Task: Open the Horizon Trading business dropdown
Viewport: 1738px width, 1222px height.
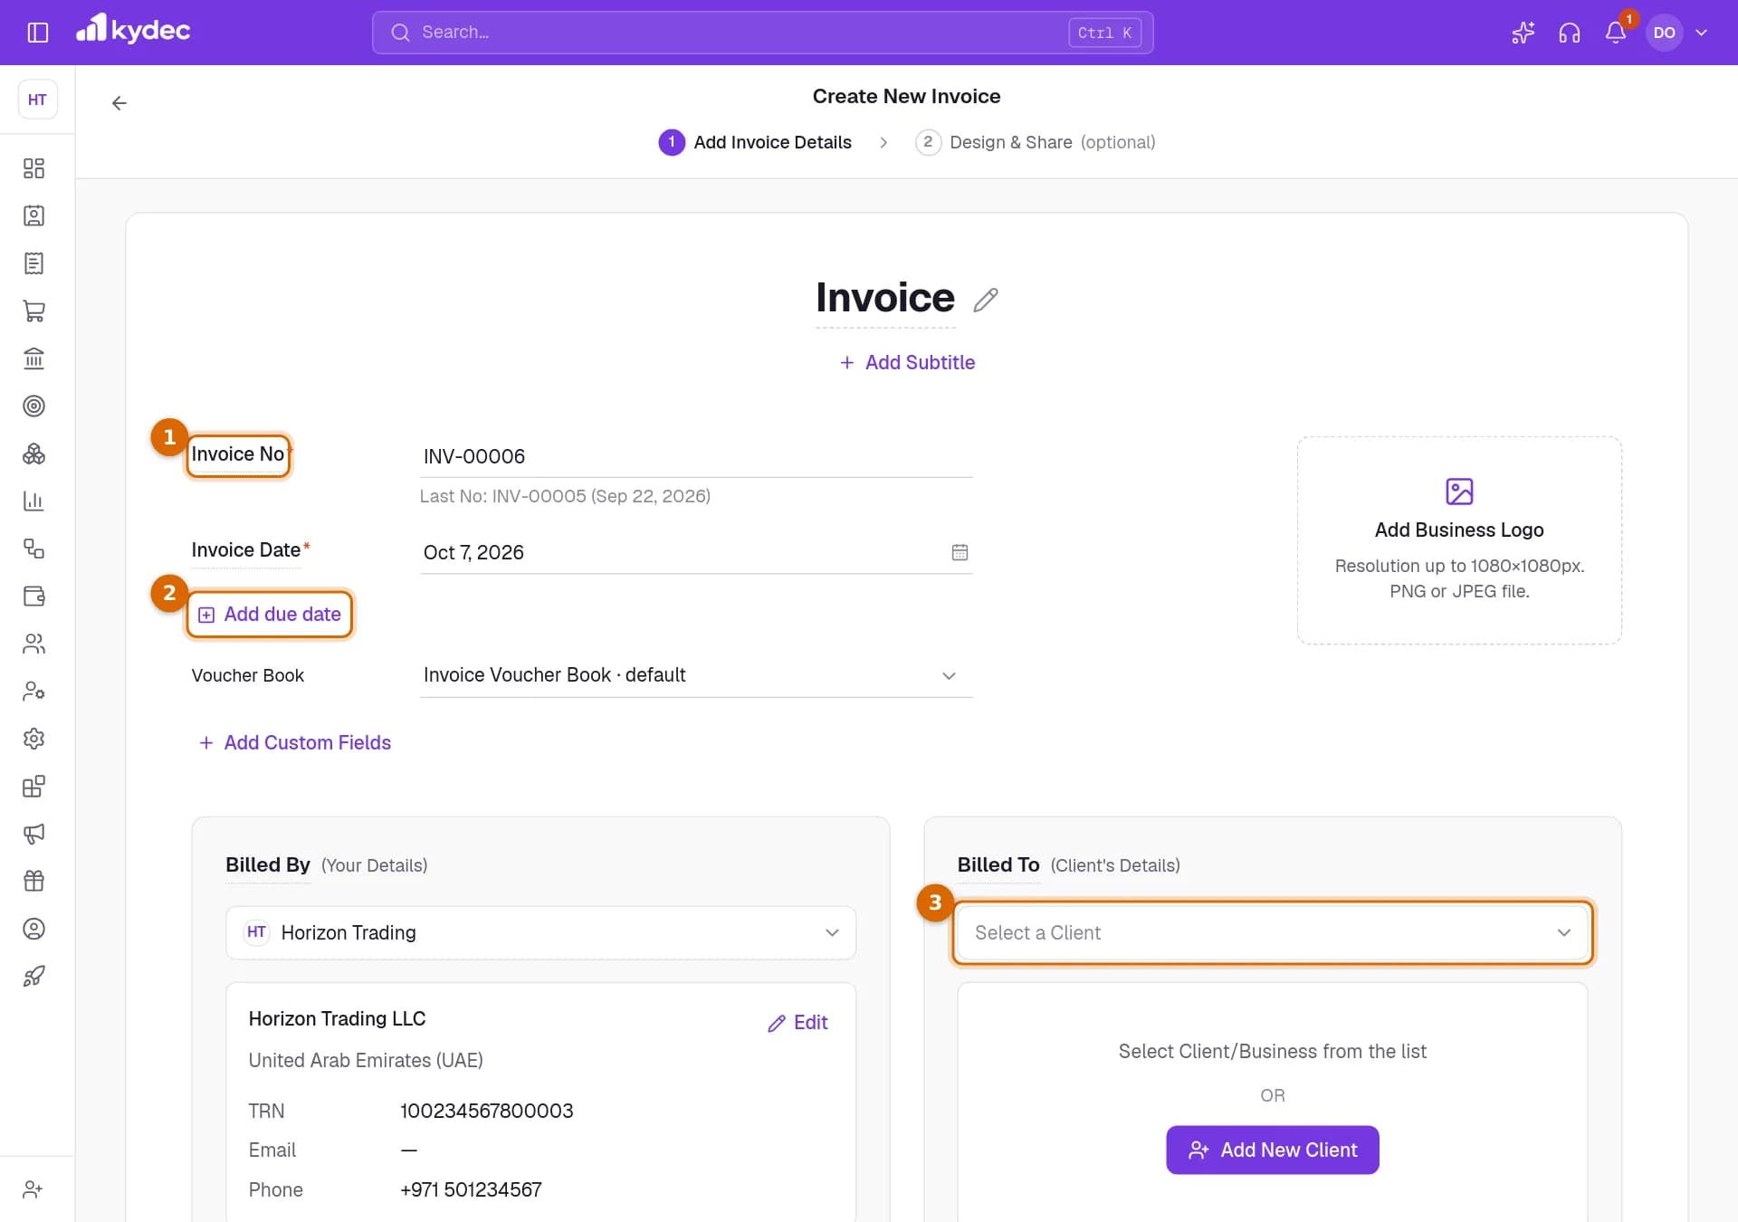Action: pyautogui.click(x=540, y=932)
